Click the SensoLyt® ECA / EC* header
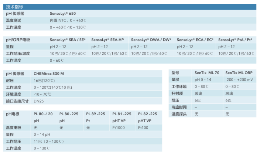This screenshot has height=156, width=260. pyautogui.click(x=195, y=40)
